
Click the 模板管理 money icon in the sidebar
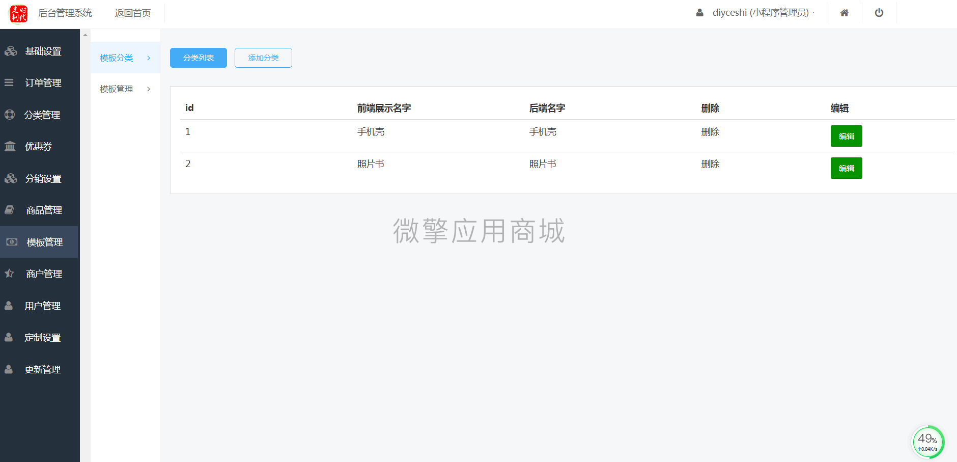point(12,242)
